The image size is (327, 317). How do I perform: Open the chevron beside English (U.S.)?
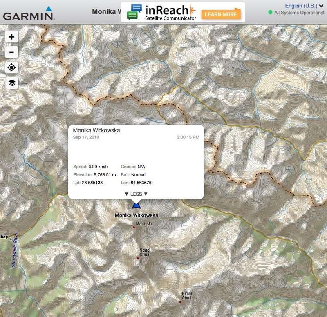click(321, 6)
